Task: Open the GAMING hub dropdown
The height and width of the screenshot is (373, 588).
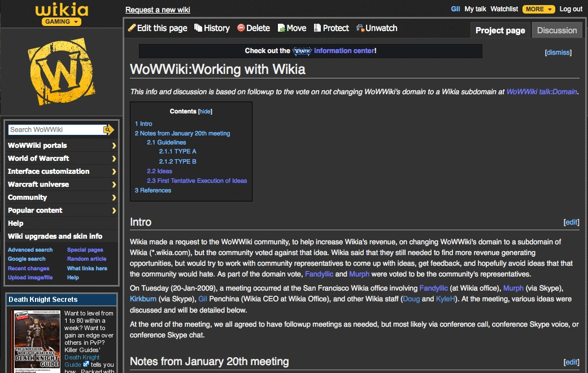Action: [x=62, y=21]
